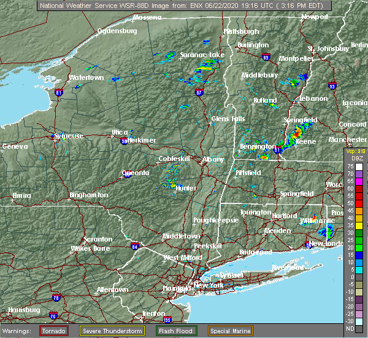368x338 pixels.
Task: Click the Interstate 91 shield near Bennington
Action: 277,149
